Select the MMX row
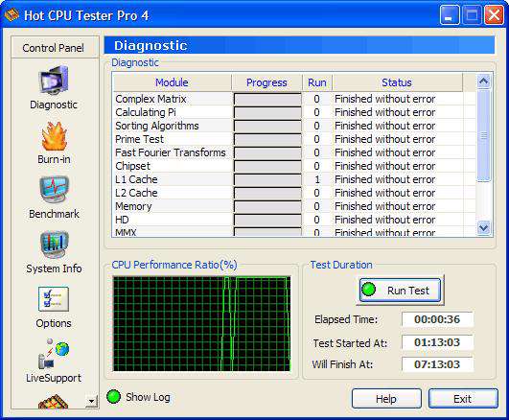 pos(293,232)
